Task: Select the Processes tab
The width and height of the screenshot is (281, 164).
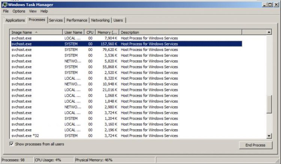Action: (37, 20)
